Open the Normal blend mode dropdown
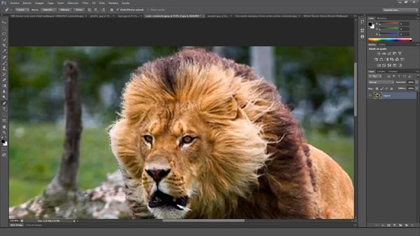 pos(381,83)
